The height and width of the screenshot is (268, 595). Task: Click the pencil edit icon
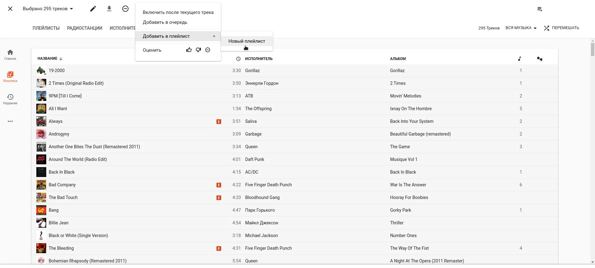coord(93,9)
